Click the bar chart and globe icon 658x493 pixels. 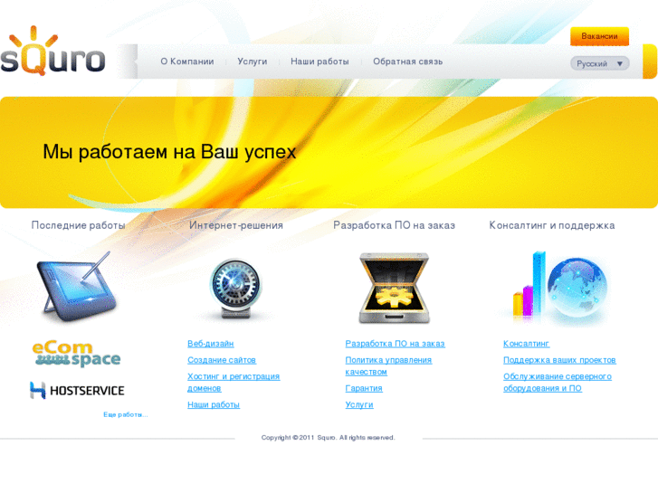point(560,288)
